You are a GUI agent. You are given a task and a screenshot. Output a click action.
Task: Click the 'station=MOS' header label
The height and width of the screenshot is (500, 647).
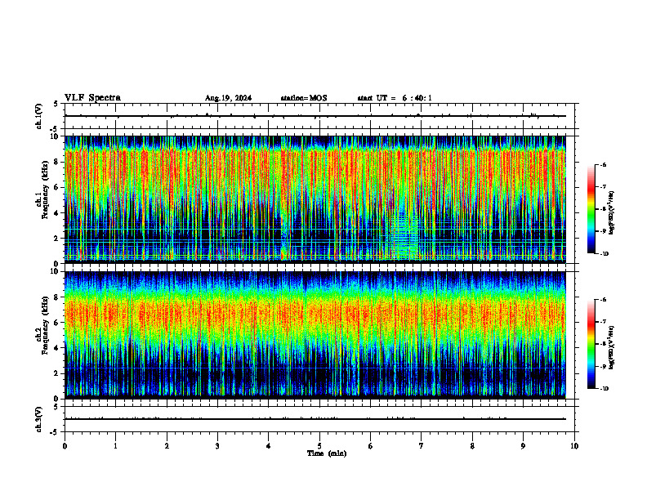304,98
